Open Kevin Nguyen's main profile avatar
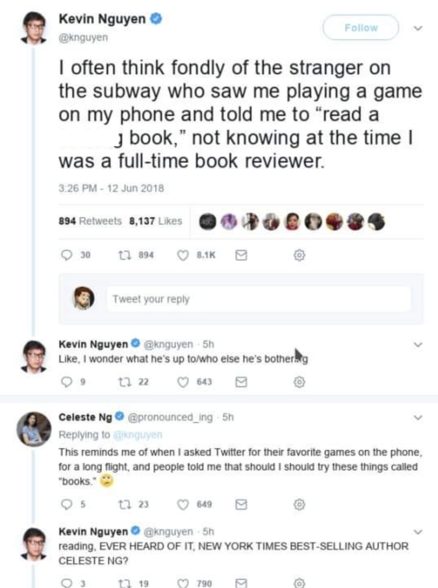Screen dimensions: 438x588 (35, 28)
